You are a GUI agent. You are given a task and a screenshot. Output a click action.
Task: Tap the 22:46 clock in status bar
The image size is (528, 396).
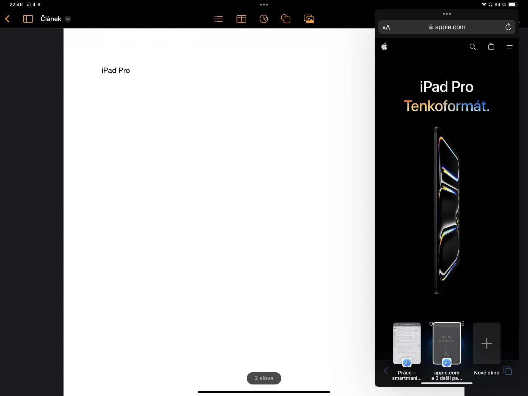pyautogui.click(x=16, y=4)
